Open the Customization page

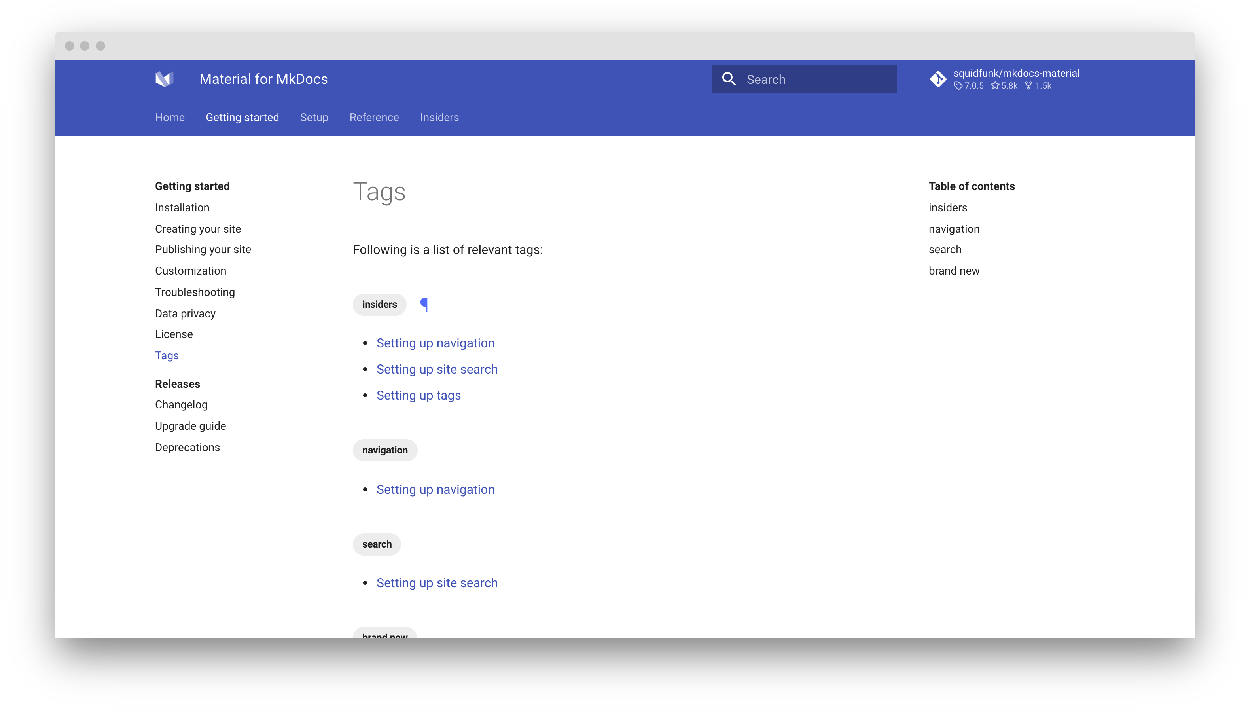tap(190, 271)
